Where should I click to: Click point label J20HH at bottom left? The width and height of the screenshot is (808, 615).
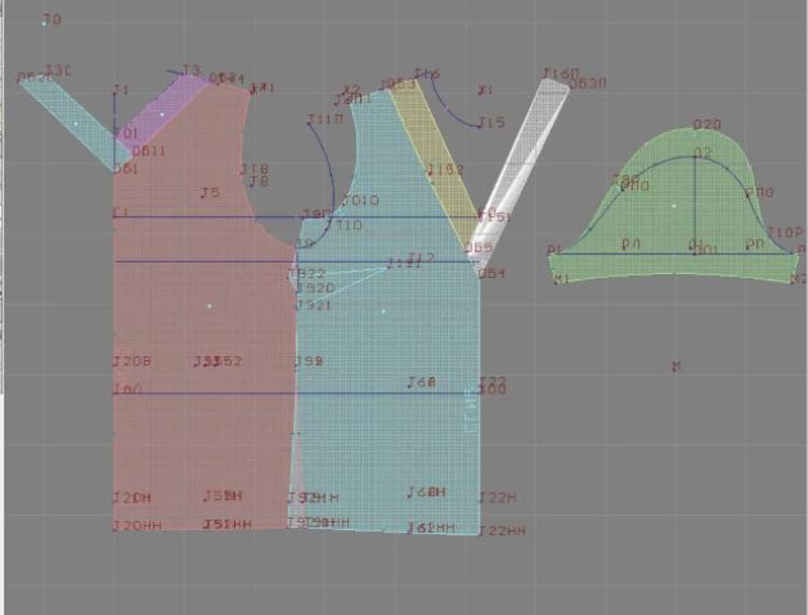[137, 526]
